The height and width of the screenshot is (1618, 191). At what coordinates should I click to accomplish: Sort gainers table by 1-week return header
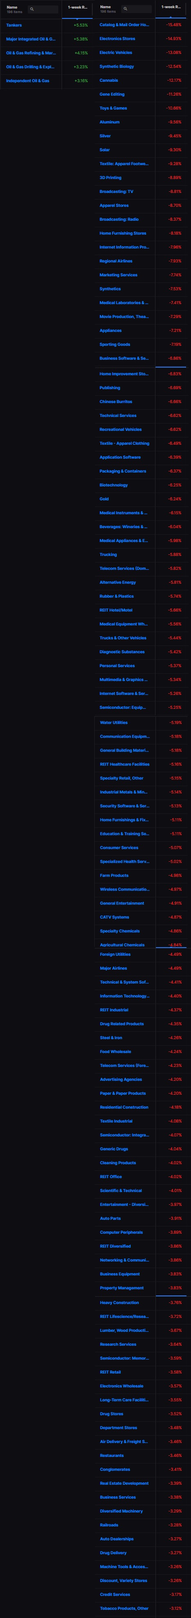77,7
